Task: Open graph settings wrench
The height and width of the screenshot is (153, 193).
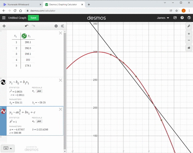Action: (x=189, y=26)
